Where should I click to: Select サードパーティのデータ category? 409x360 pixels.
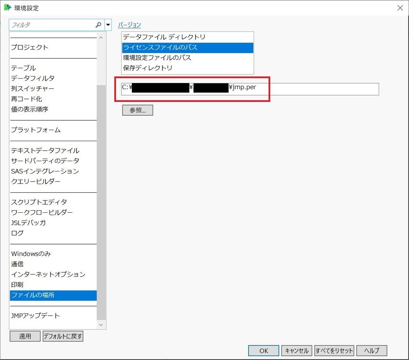click(53, 161)
